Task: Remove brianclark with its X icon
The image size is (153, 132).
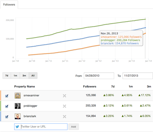Action: [x=64, y=116]
